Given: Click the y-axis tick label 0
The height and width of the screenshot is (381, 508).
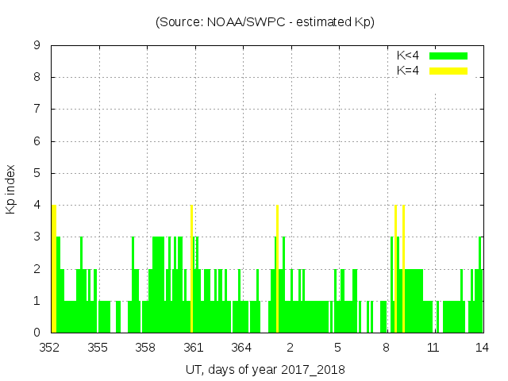Looking at the screenshot, I should coord(37,333).
